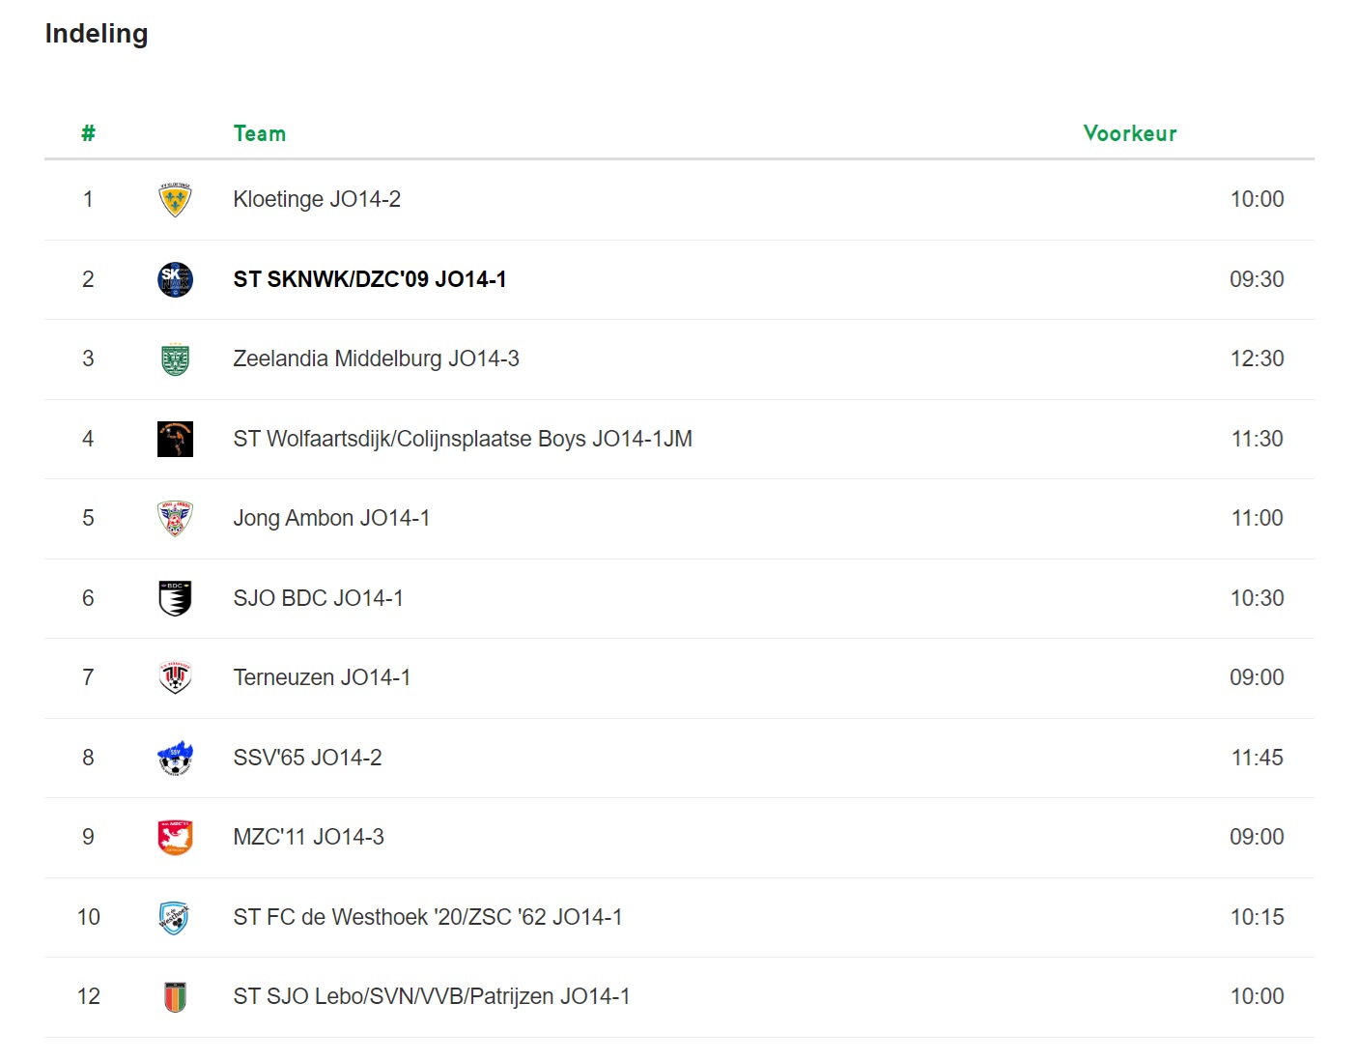Click the Kloetinge club crest icon
The height and width of the screenshot is (1061, 1357).
(x=175, y=200)
